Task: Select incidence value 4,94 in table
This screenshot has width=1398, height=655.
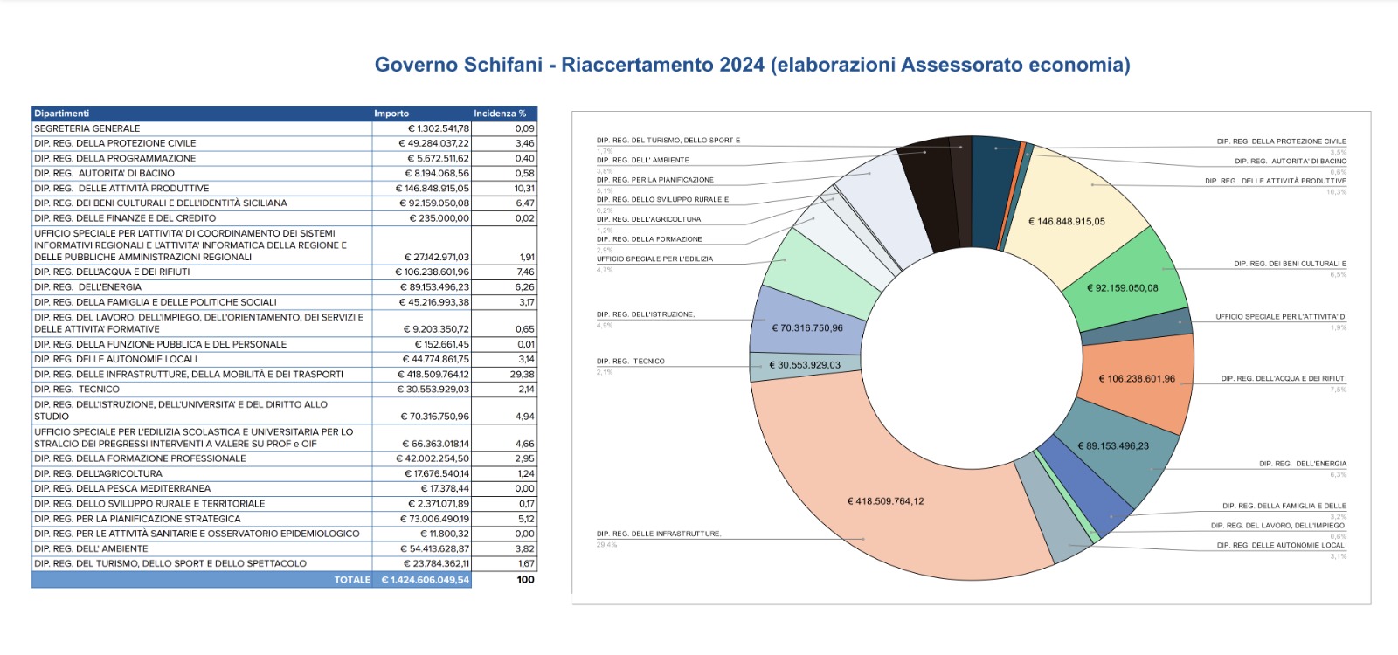Action: click(525, 417)
